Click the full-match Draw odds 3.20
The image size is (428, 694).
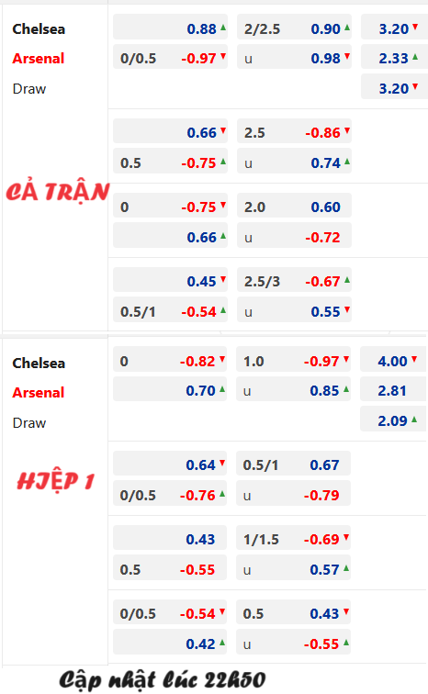(x=394, y=88)
